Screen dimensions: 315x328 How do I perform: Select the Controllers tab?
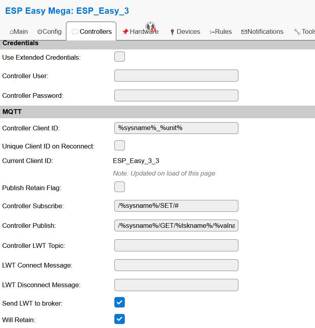point(91,31)
